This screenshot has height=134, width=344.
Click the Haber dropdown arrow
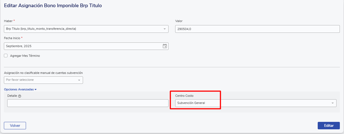click(164, 29)
